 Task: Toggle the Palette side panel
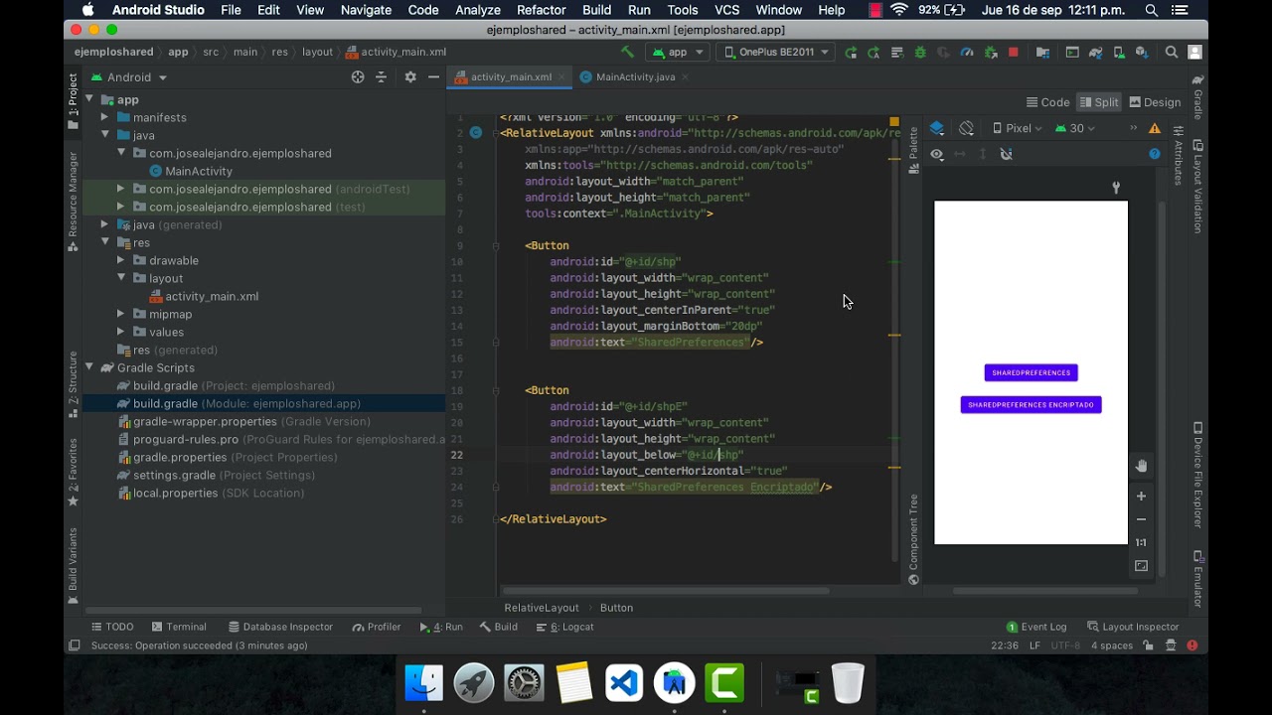click(913, 151)
